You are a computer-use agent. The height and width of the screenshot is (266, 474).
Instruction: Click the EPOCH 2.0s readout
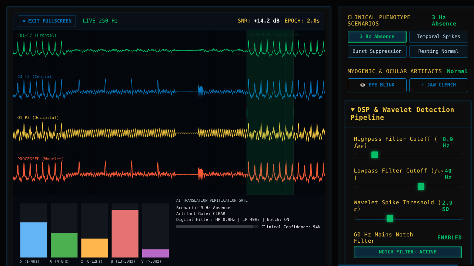click(x=302, y=21)
